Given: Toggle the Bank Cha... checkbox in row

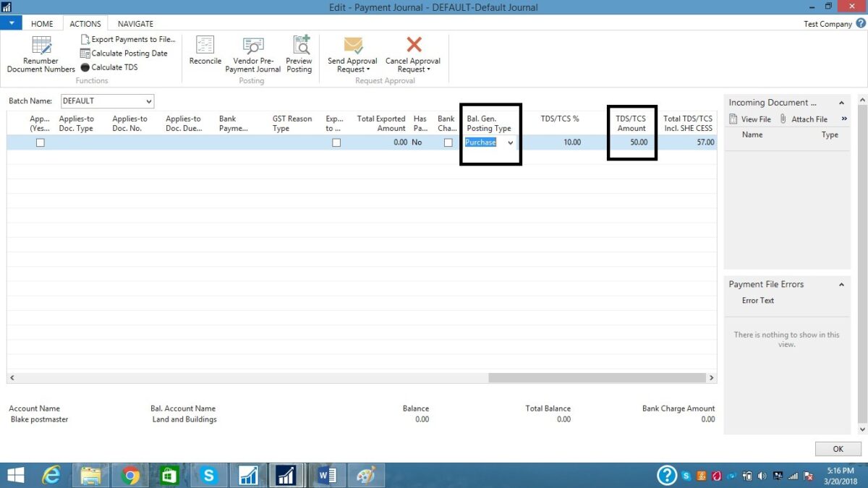Looking at the screenshot, I should coord(448,143).
